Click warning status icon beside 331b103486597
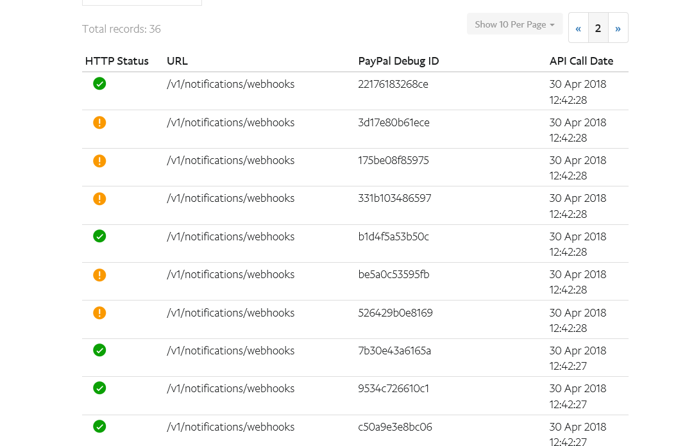685x446 pixels. click(99, 198)
